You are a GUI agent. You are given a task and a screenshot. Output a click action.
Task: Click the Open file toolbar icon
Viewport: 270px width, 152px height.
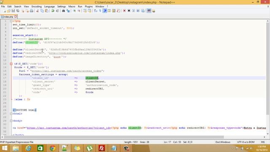pyautogui.click(x=8, y=11)
